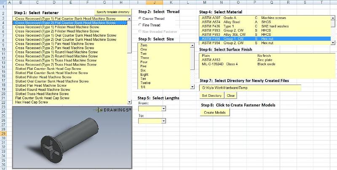The height and width of the screenshot is (170, 337).
Task: Select Cross Recessed (Type 2) Pan Head Machine Screw
Action: tap(70, 48)
